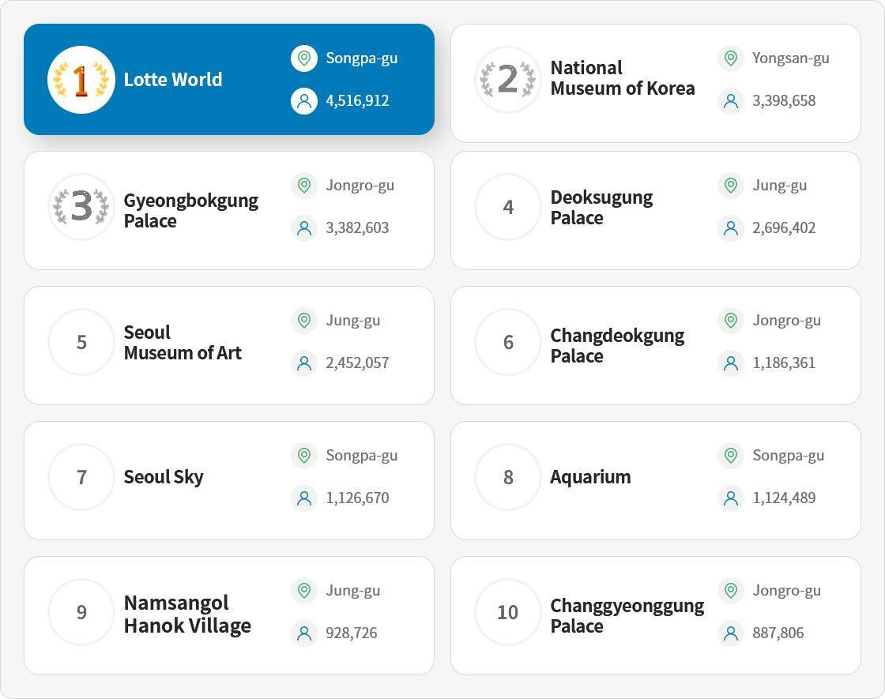Open the Lotte World title link
The width and height of the screenshot is (885, 699).
(x=173, y=80)
